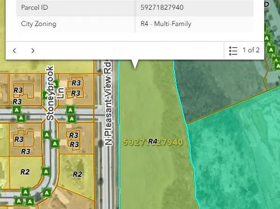Click the dark green wooded parcel at upper right
The height and width of the screenshot is (209, 280).
(220, 89)
